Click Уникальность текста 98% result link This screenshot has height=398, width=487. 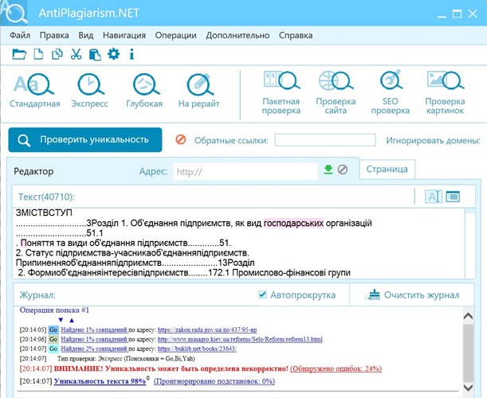tap(100, 381)
